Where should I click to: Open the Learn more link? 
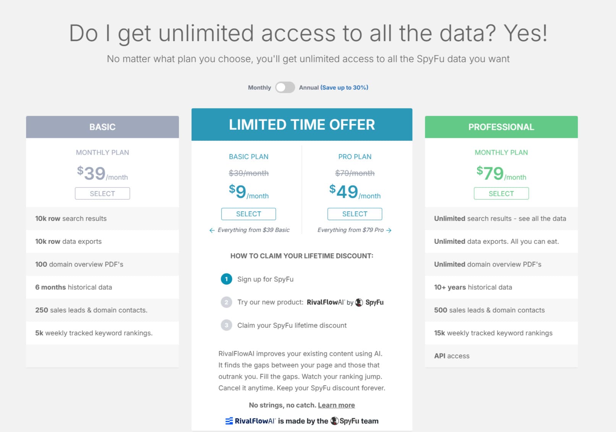[x=336, y=405]
